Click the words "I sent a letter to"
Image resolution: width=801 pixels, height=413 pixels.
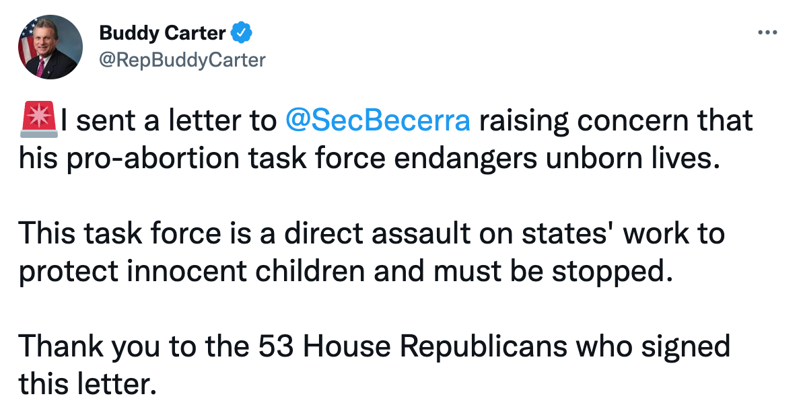170,121
